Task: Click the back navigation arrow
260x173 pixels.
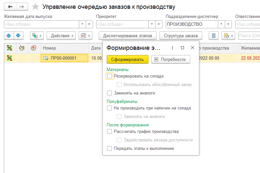Action: click(10, 7)
